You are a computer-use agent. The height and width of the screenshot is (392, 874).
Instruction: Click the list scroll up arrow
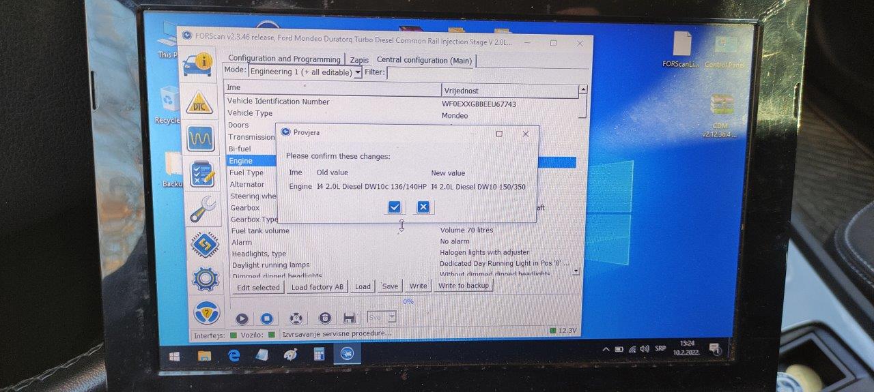click(x=582, y=89)
